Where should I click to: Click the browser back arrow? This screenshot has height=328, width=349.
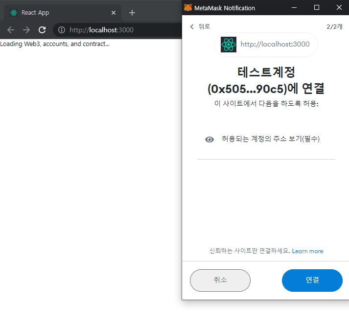pos(11,30)
